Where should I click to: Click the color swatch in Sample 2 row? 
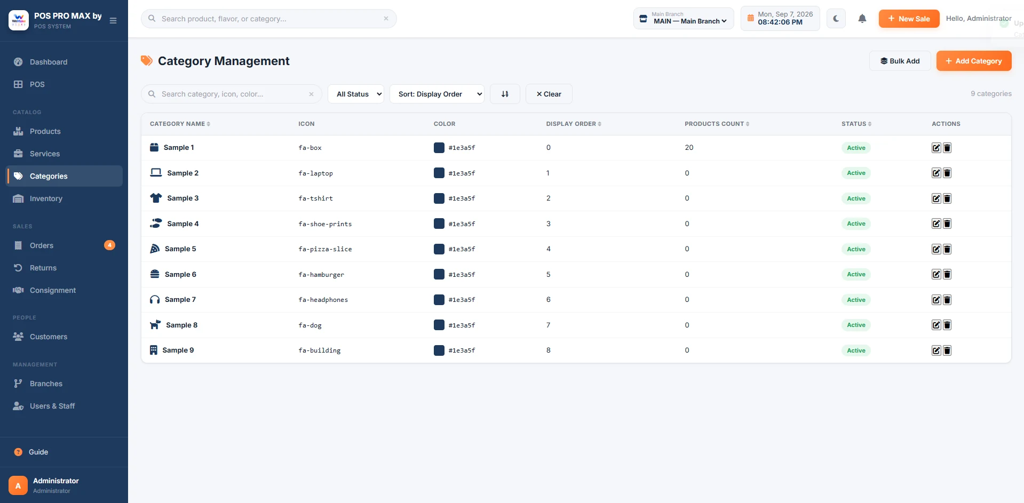pos(439,173)
